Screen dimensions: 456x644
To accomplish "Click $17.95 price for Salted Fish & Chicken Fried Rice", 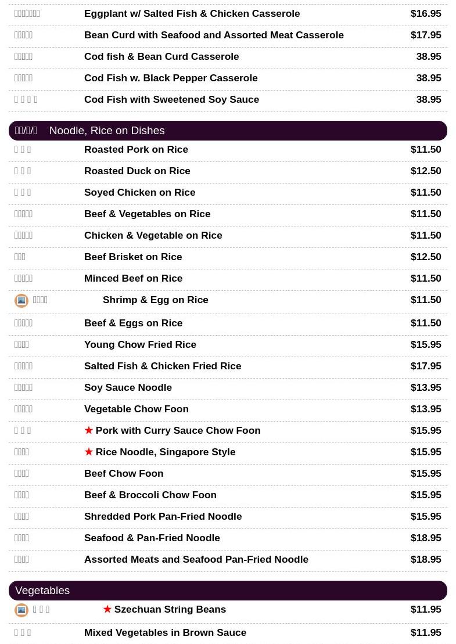I will pos(426,366).
